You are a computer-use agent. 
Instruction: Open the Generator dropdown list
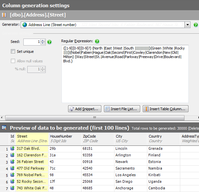coord(187,25)
